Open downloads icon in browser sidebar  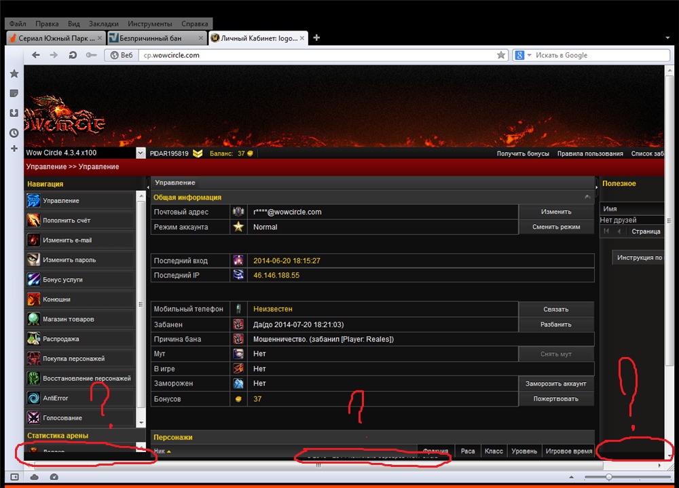click(x=14, y=113)
